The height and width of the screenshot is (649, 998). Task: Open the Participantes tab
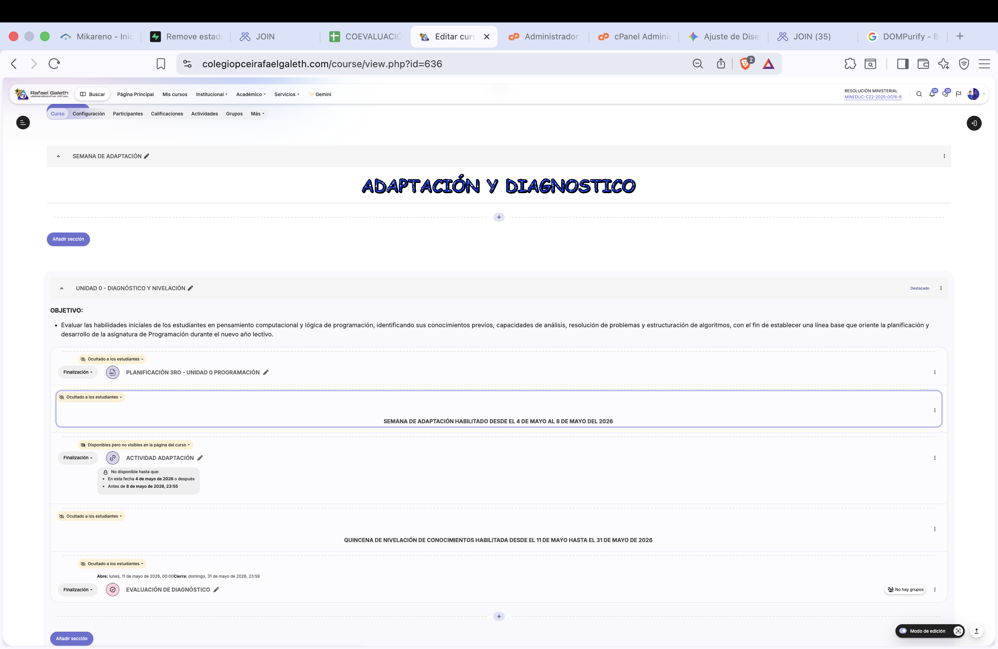coord(128,114)
